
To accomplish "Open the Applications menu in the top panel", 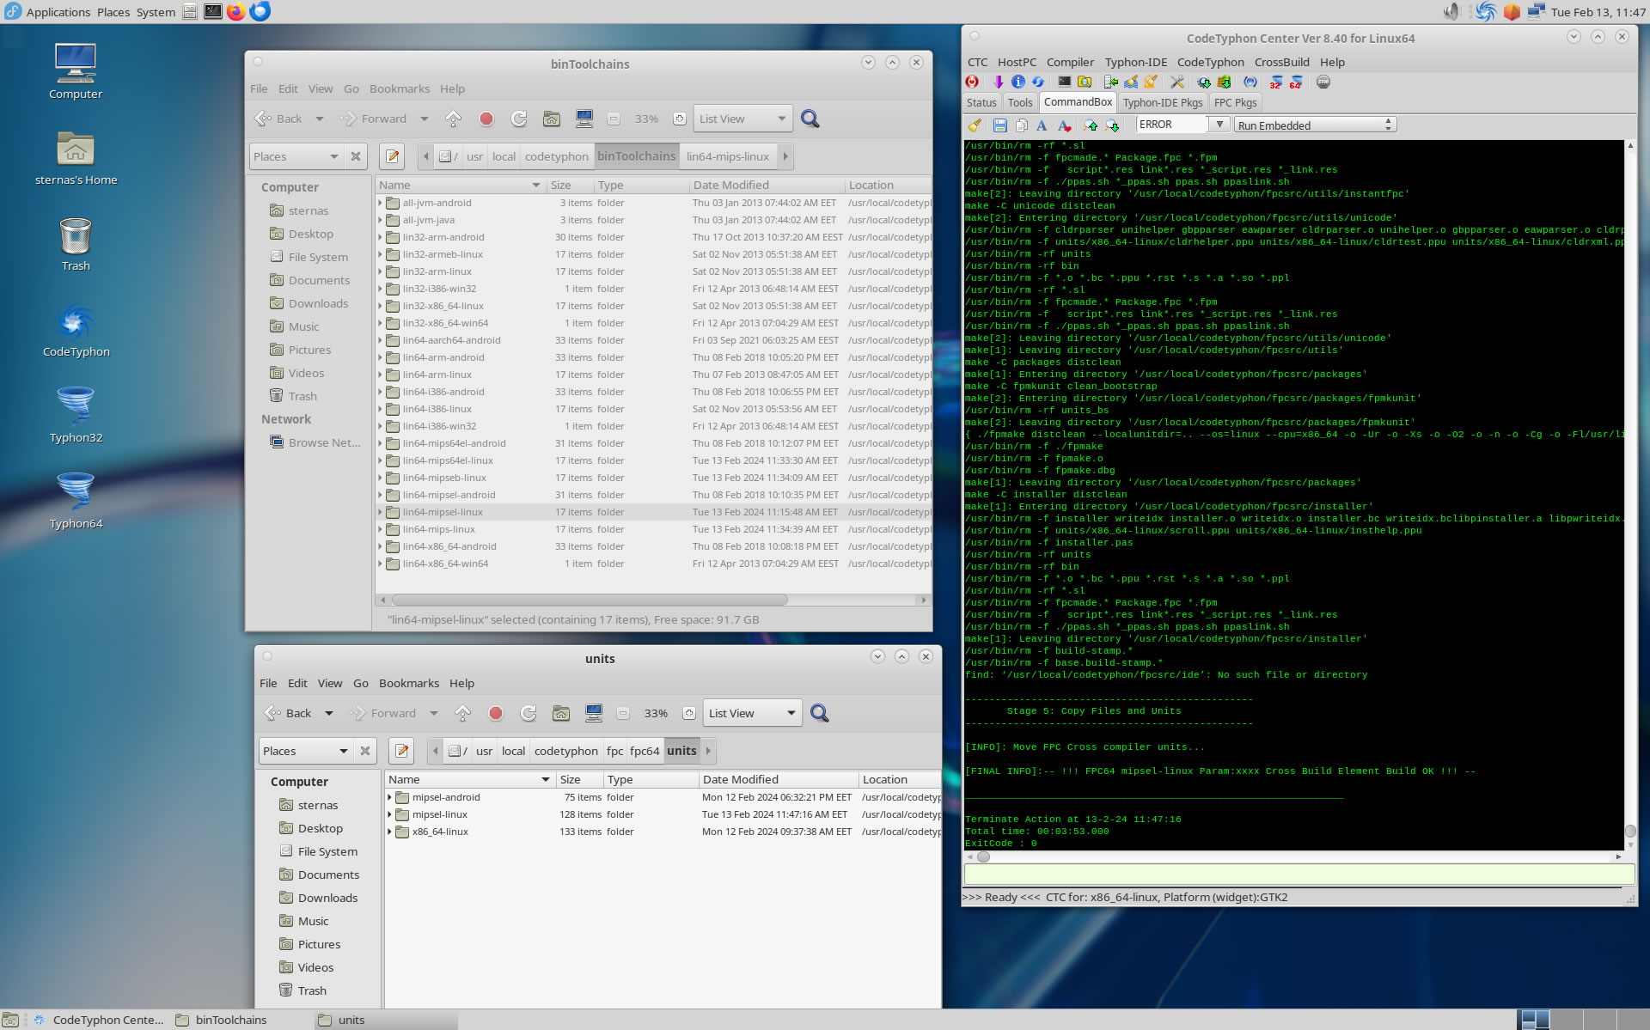I will [58, 12].
